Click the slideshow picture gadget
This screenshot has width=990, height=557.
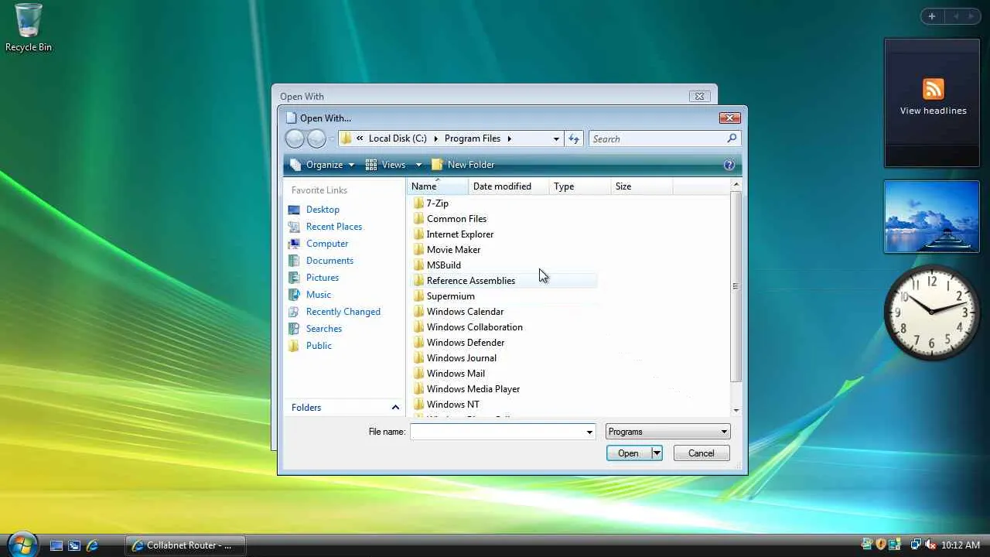[x=931, y=217]
